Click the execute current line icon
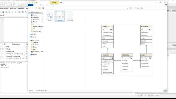 [x=16, y=12]
